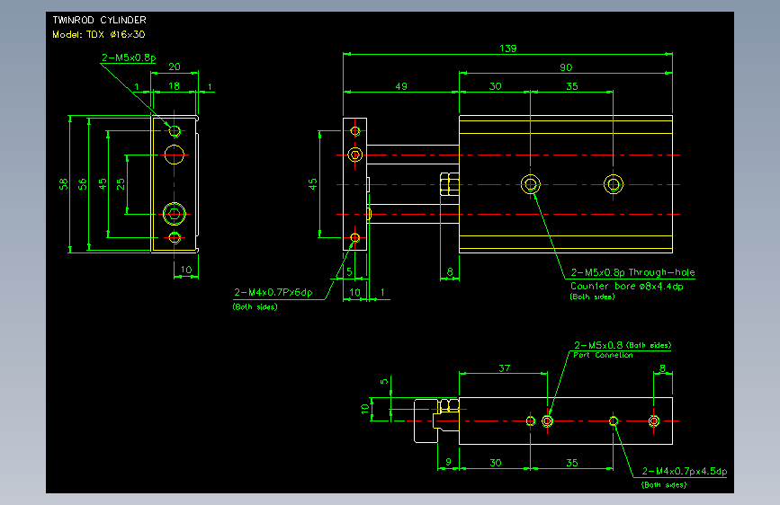Click the "49" rod extension dimension
This screenshot has width=780, height=505.
click(x=401, y=86)
